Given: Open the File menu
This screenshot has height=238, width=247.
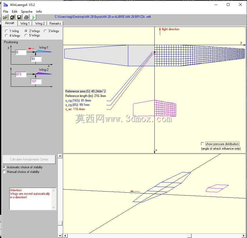Looking at the screenshot, I should click(x=6, y=12).
